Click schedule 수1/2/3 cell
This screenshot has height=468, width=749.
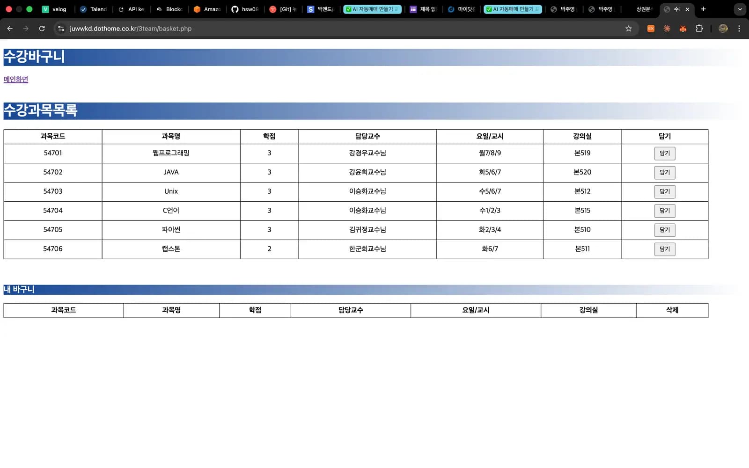tap(490, 211)
